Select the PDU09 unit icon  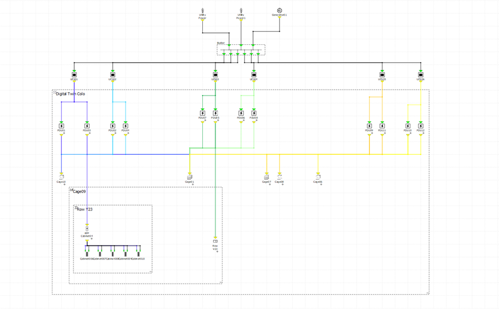click(x=370, y=126)
